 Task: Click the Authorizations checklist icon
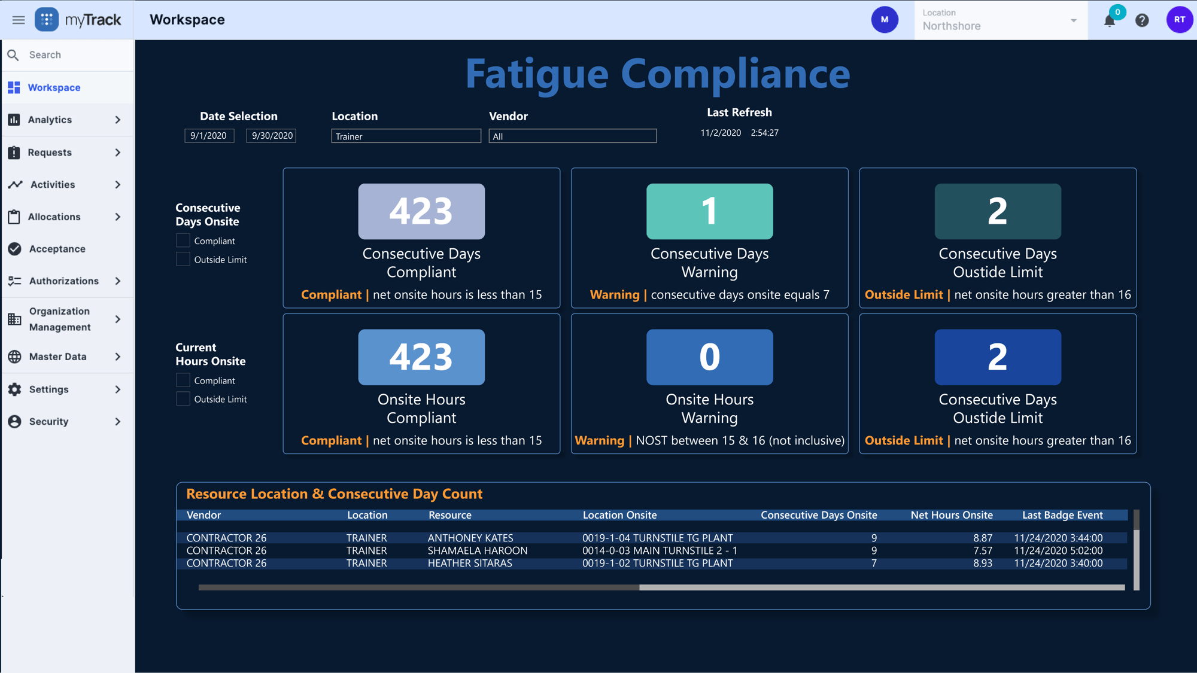[x=15, y=281]
